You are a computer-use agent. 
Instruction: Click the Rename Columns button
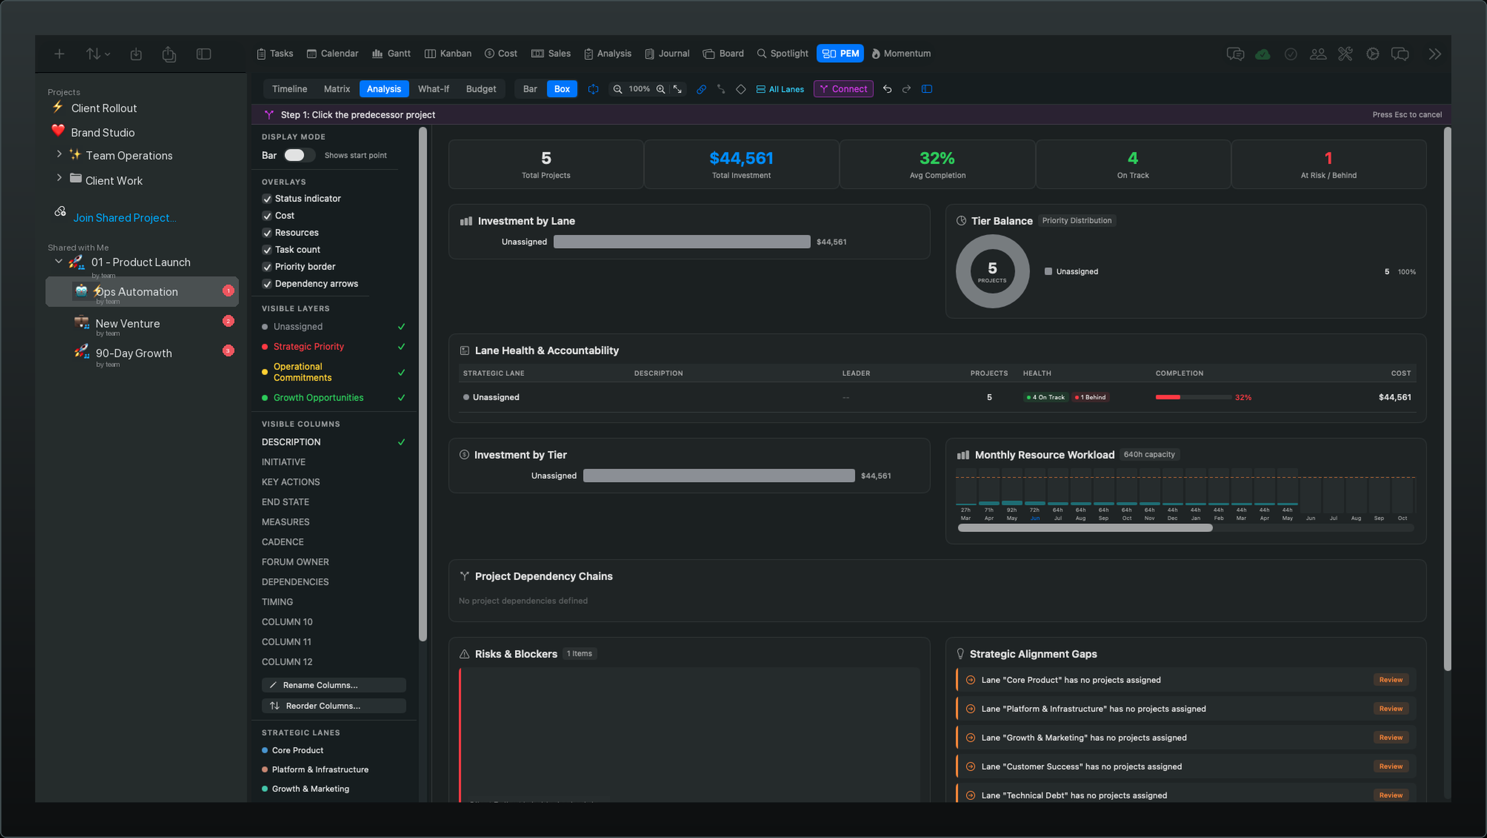point(334,685)
